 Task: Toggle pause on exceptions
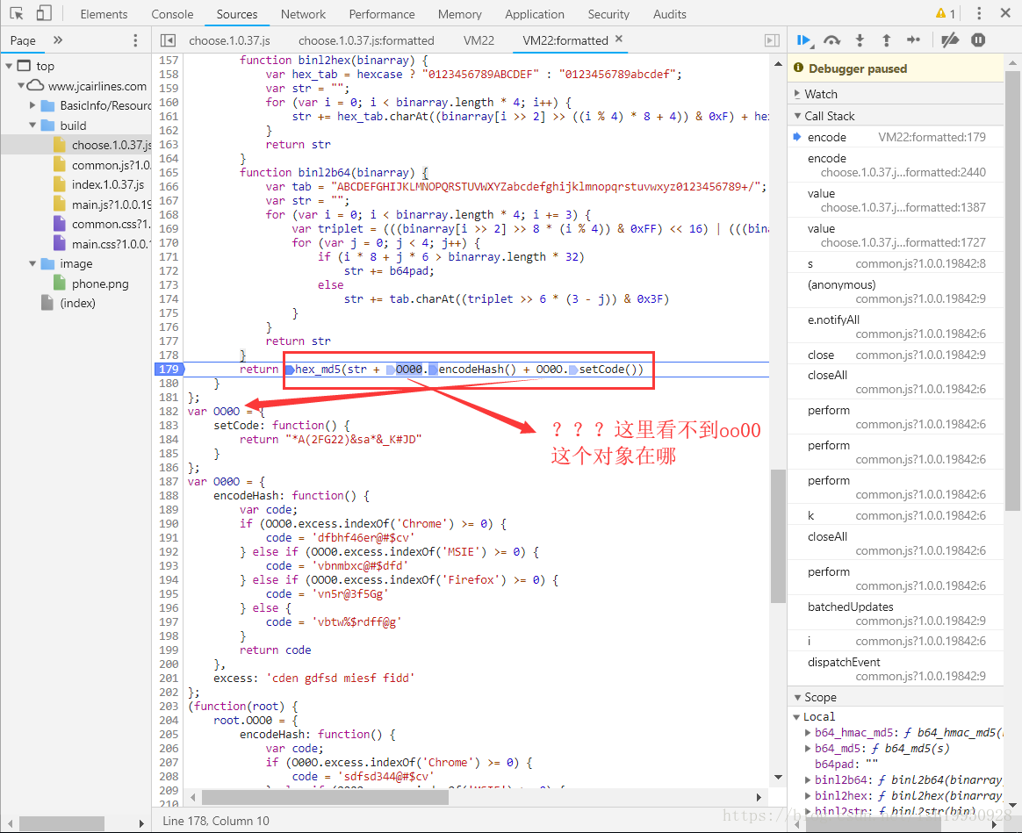[978, 40]
